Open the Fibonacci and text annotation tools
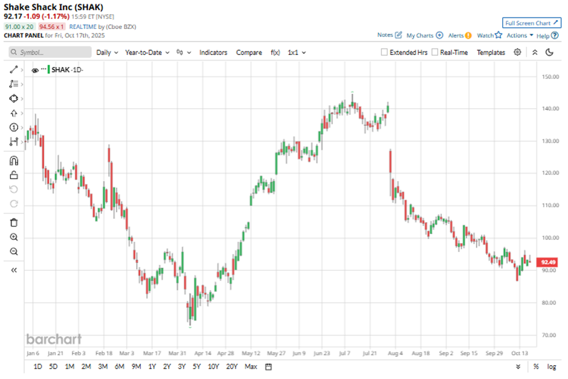 coord(14,84)
